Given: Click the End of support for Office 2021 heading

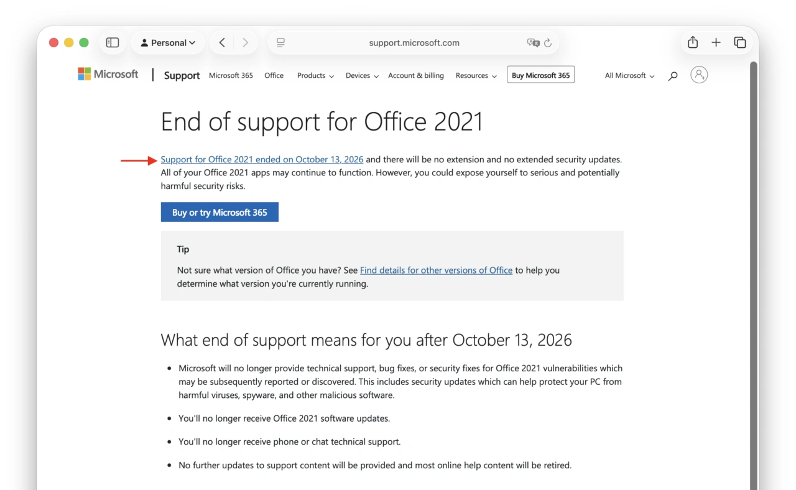Looking at the screenshot, I should (322, 122).
